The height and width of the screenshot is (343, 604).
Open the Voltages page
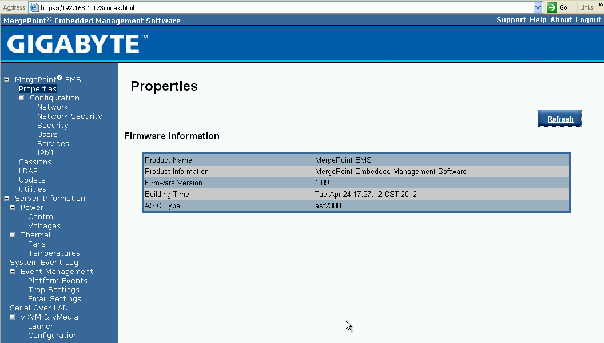point(44,226)
